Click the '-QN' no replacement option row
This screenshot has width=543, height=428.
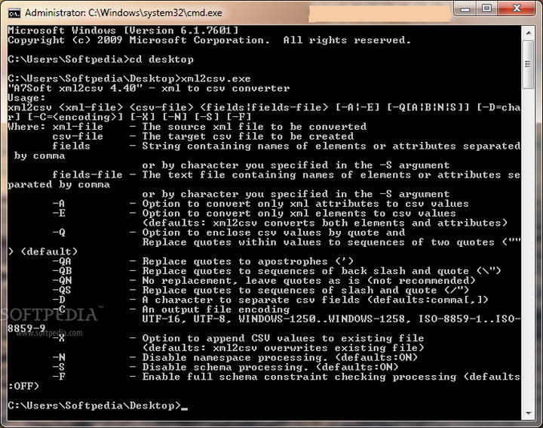[264, 281]
